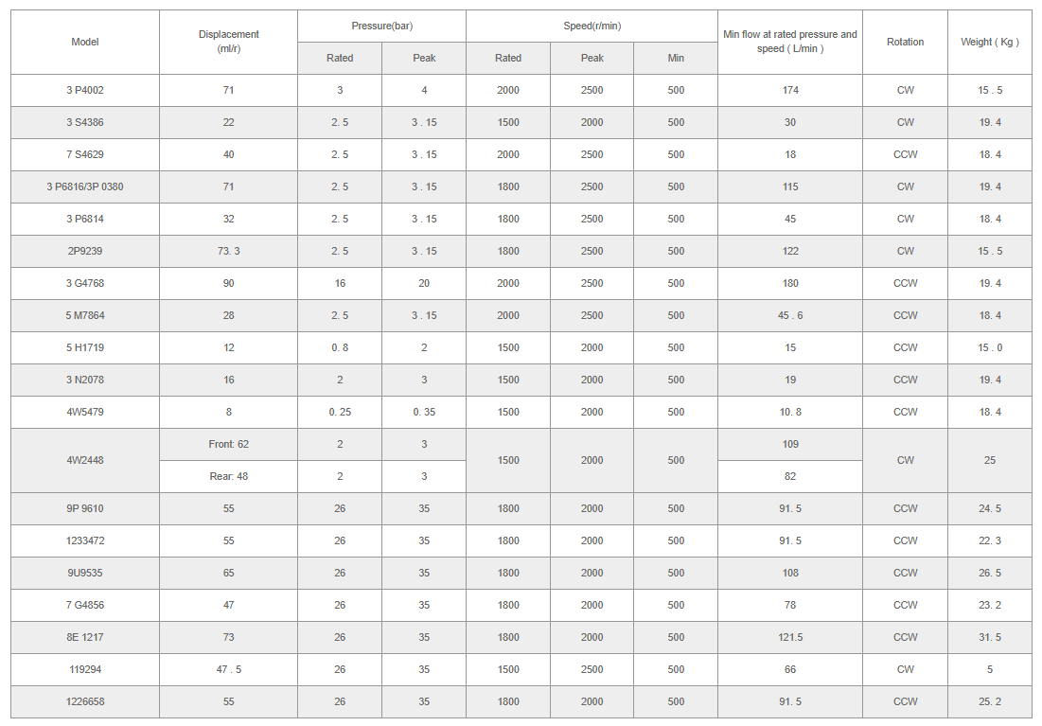Click the 73. 3 displacement value
This screenshot has height=726, width=1042.
point(228,251)
